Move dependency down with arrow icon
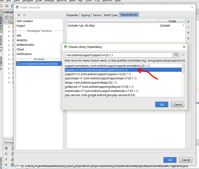199x169 pixels. pyautogui.click(x=188, y=38)
